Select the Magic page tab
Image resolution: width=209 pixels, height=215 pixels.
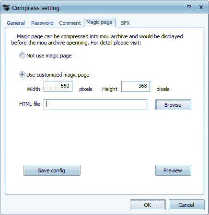point(99,23)
